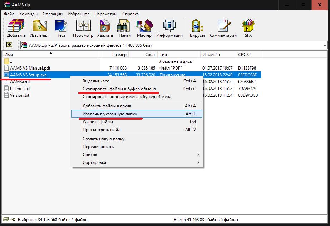Sort by the Тип column header
This screenshot has height=226, width=330.
(x=179, y=55)
